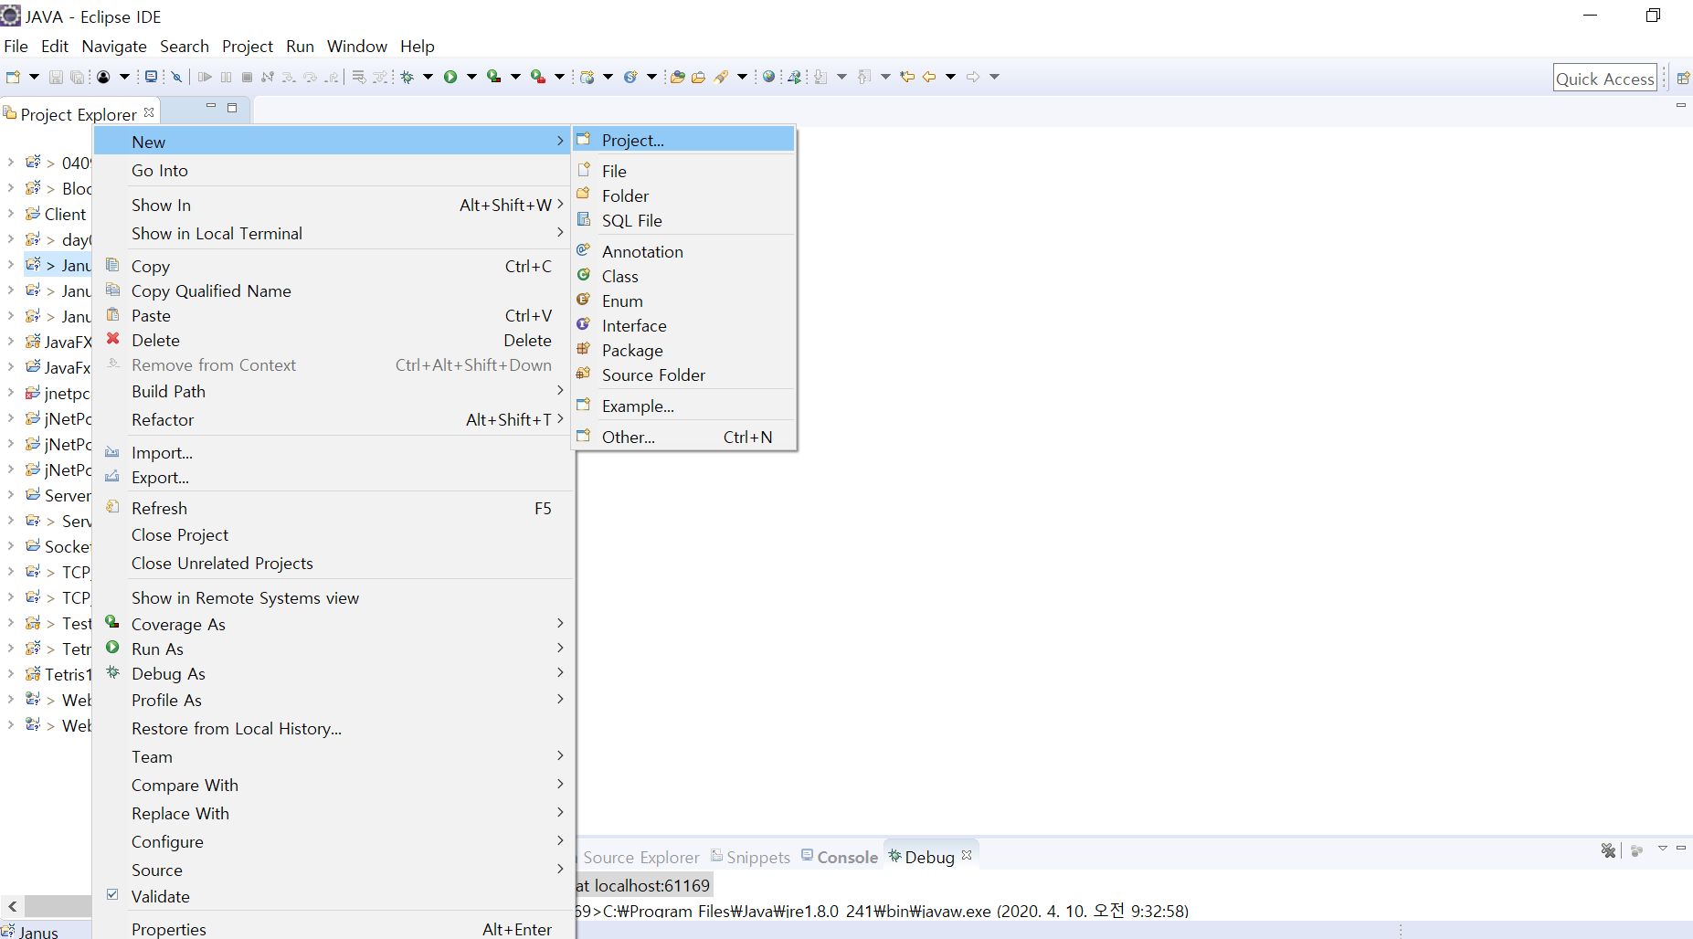Click the New wizard toolbar icon

click(x=13, y=77)
